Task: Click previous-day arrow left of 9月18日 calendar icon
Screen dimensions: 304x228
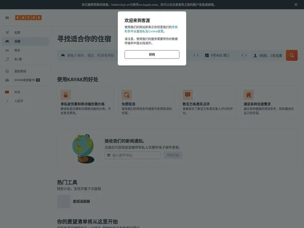Action: pos(195,55)
